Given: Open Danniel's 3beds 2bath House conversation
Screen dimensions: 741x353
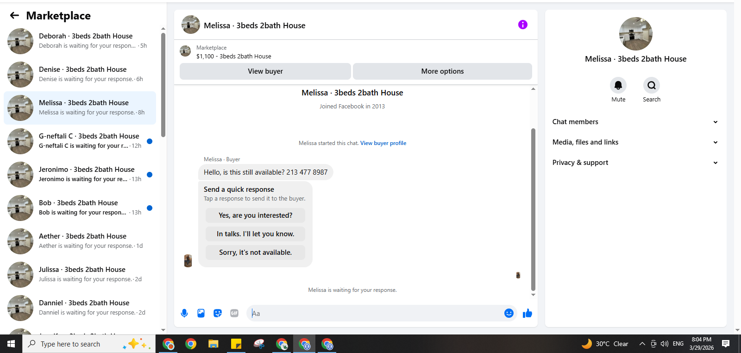Looking at the screenshot, I should (80, 308).
